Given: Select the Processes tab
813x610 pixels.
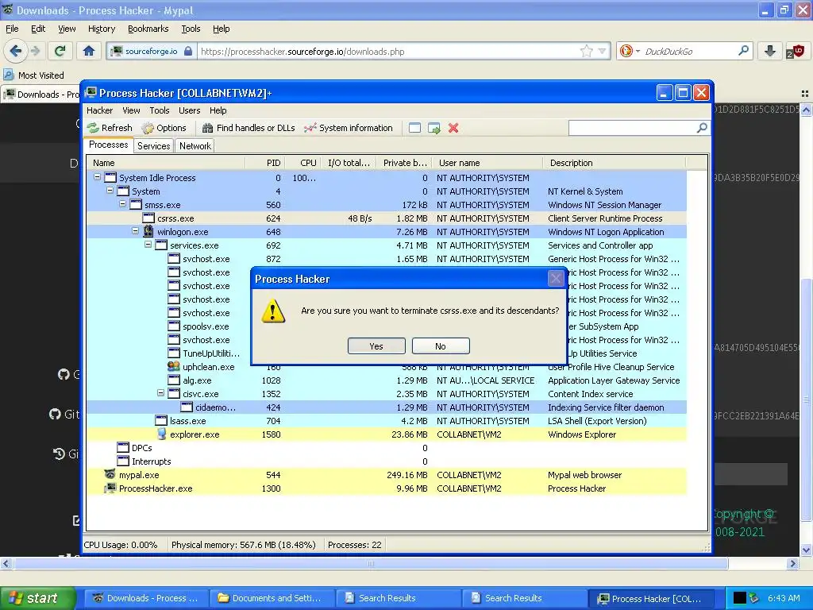Looking at the screenshot, I should tap(108, 145).
